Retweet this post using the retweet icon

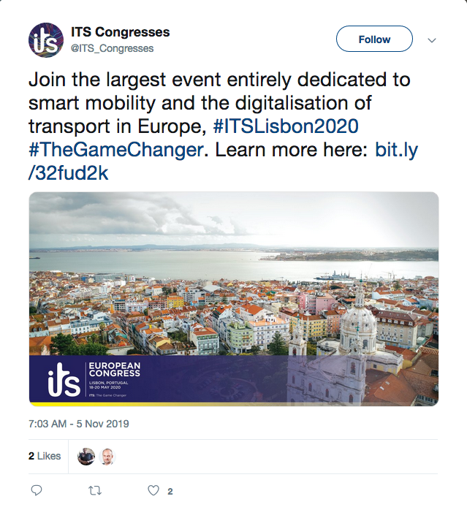[x=94, y=491]
